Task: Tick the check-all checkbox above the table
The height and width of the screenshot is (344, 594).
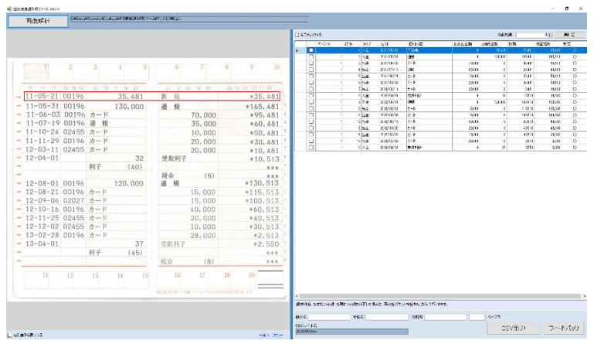Action: (x=297, y=35)
